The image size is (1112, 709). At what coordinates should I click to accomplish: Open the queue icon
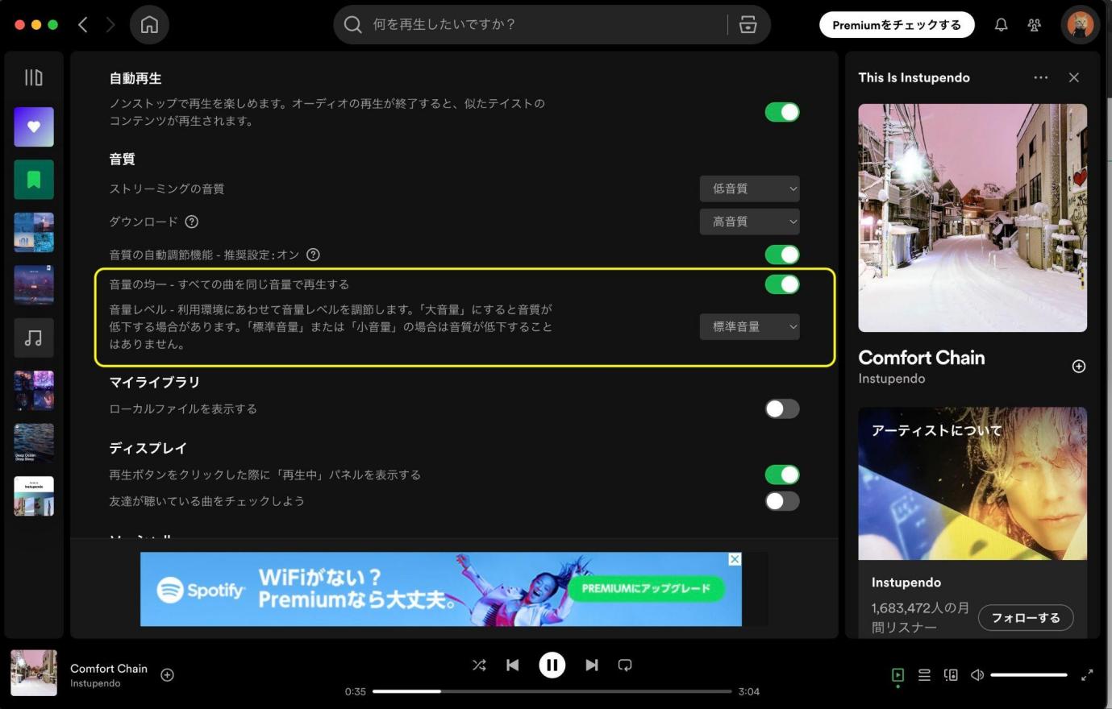924,675
